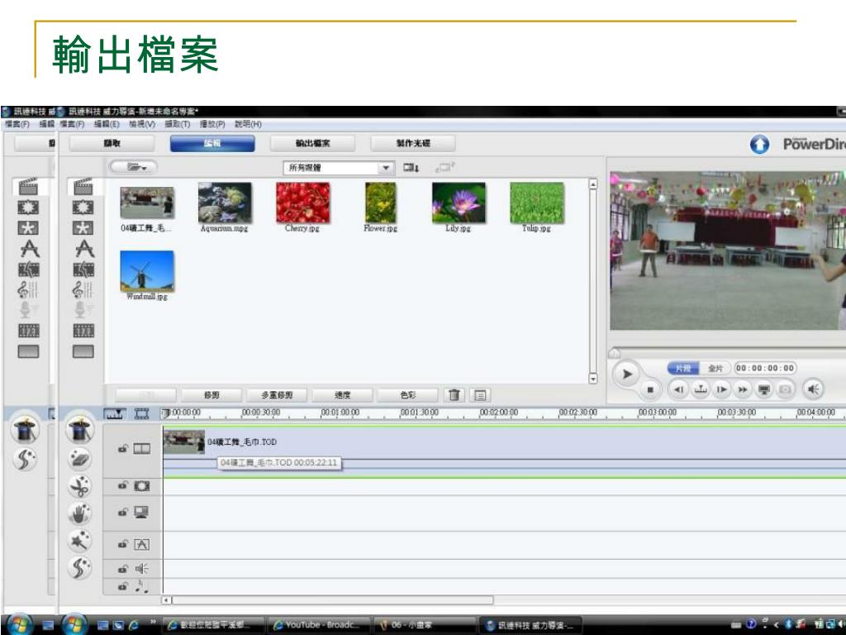
Task: Select 片段 clip preview mode
Action: pyautogui.click(x=683, y=368)
